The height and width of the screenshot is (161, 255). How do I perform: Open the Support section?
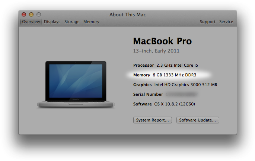[207, 22]
